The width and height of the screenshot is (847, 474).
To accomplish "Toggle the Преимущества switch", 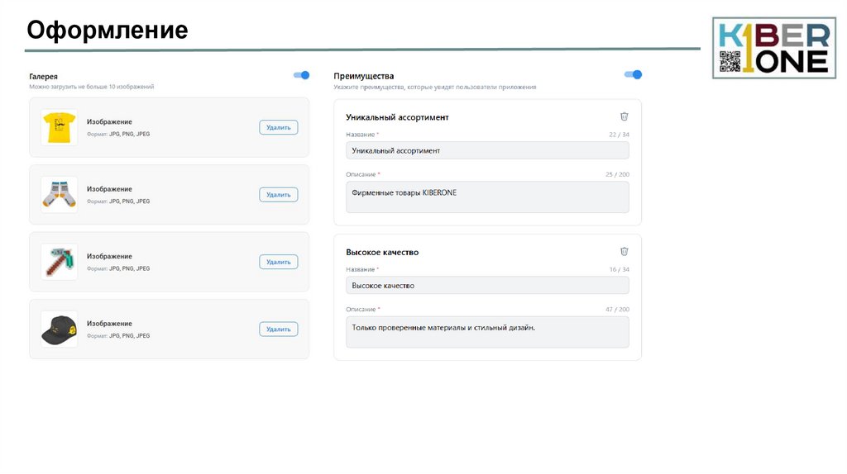I will (634, 74).
